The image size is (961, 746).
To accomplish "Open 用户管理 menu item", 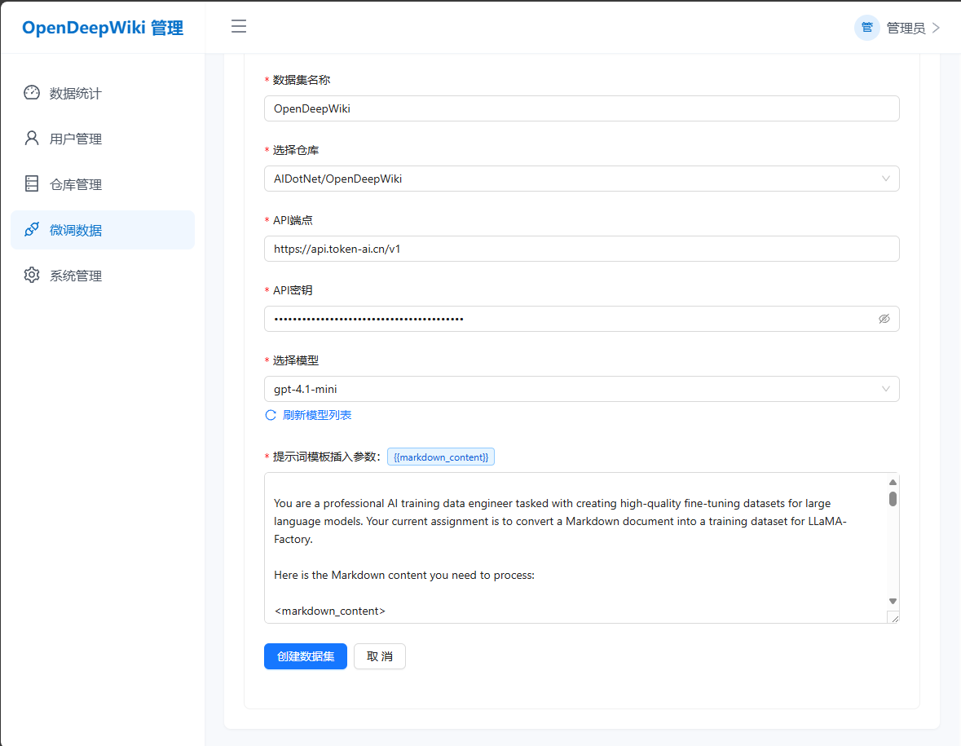I will [x=103, y=139].
